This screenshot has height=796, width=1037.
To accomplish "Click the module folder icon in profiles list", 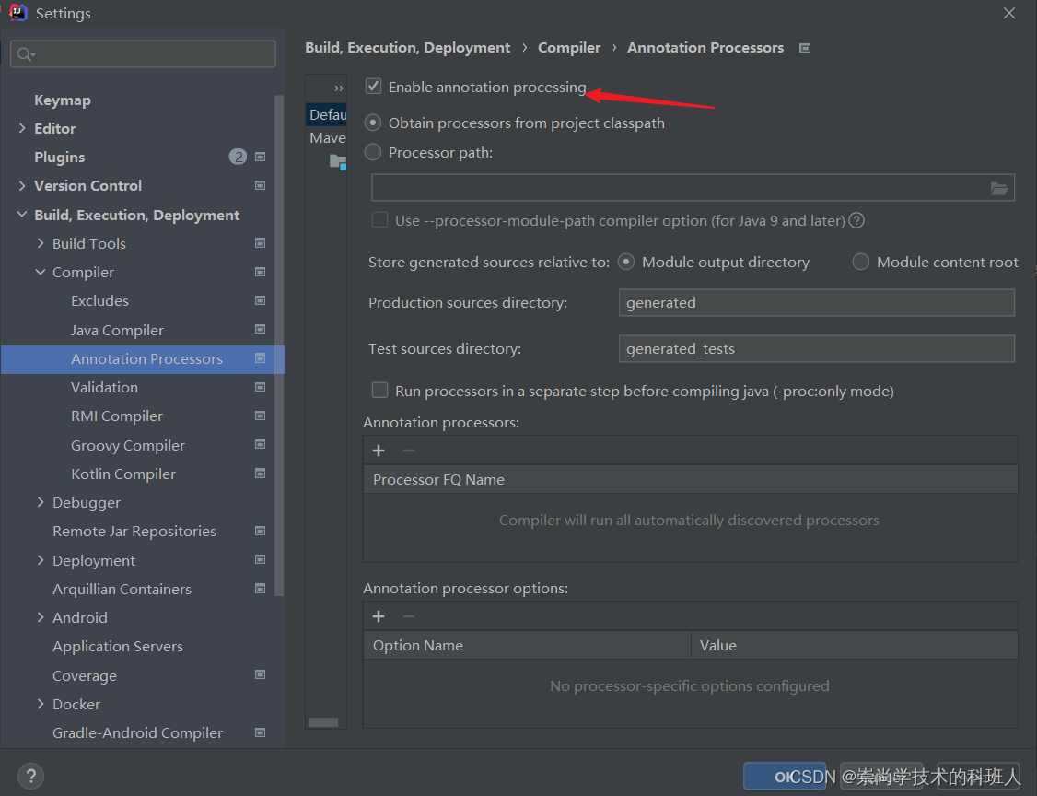I will pos(338,161).
